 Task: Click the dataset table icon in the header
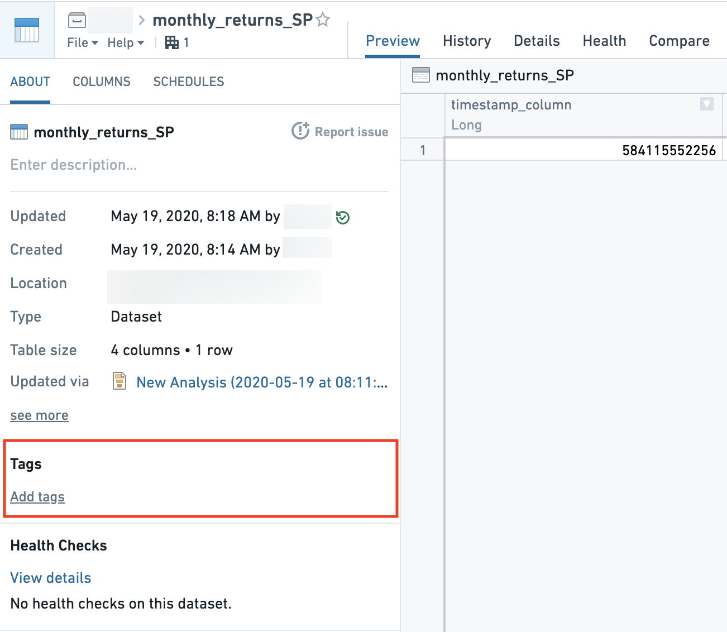27,30
